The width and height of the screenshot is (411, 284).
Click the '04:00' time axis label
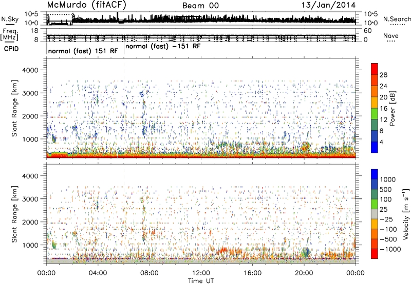tap(98, 273)
